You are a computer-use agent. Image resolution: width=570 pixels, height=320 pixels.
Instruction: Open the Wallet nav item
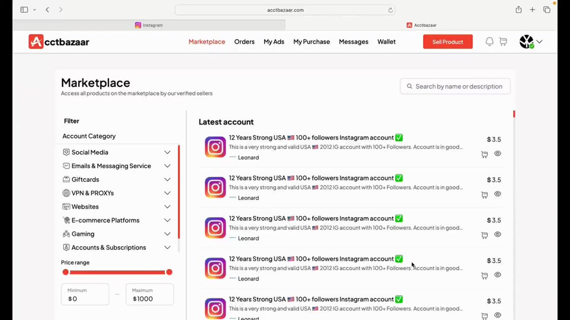(x=386, y=42)
